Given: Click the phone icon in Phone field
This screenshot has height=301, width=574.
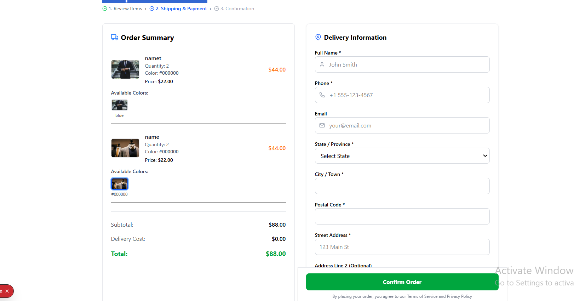Looking at the screenshot, I should [322, 95].
